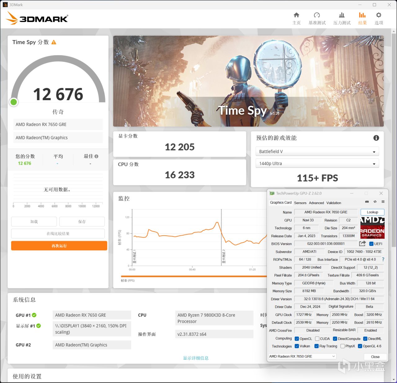
Task: Click the question mark beside Bus Interface
Action: 383,260
